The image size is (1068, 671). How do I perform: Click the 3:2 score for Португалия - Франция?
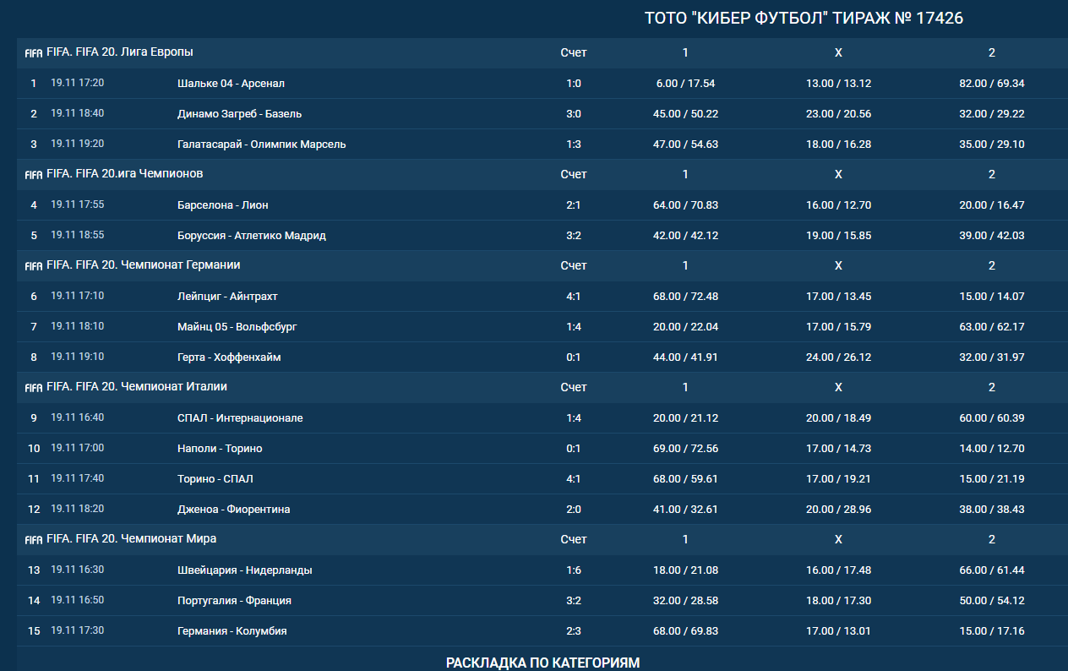click(574, 601)
